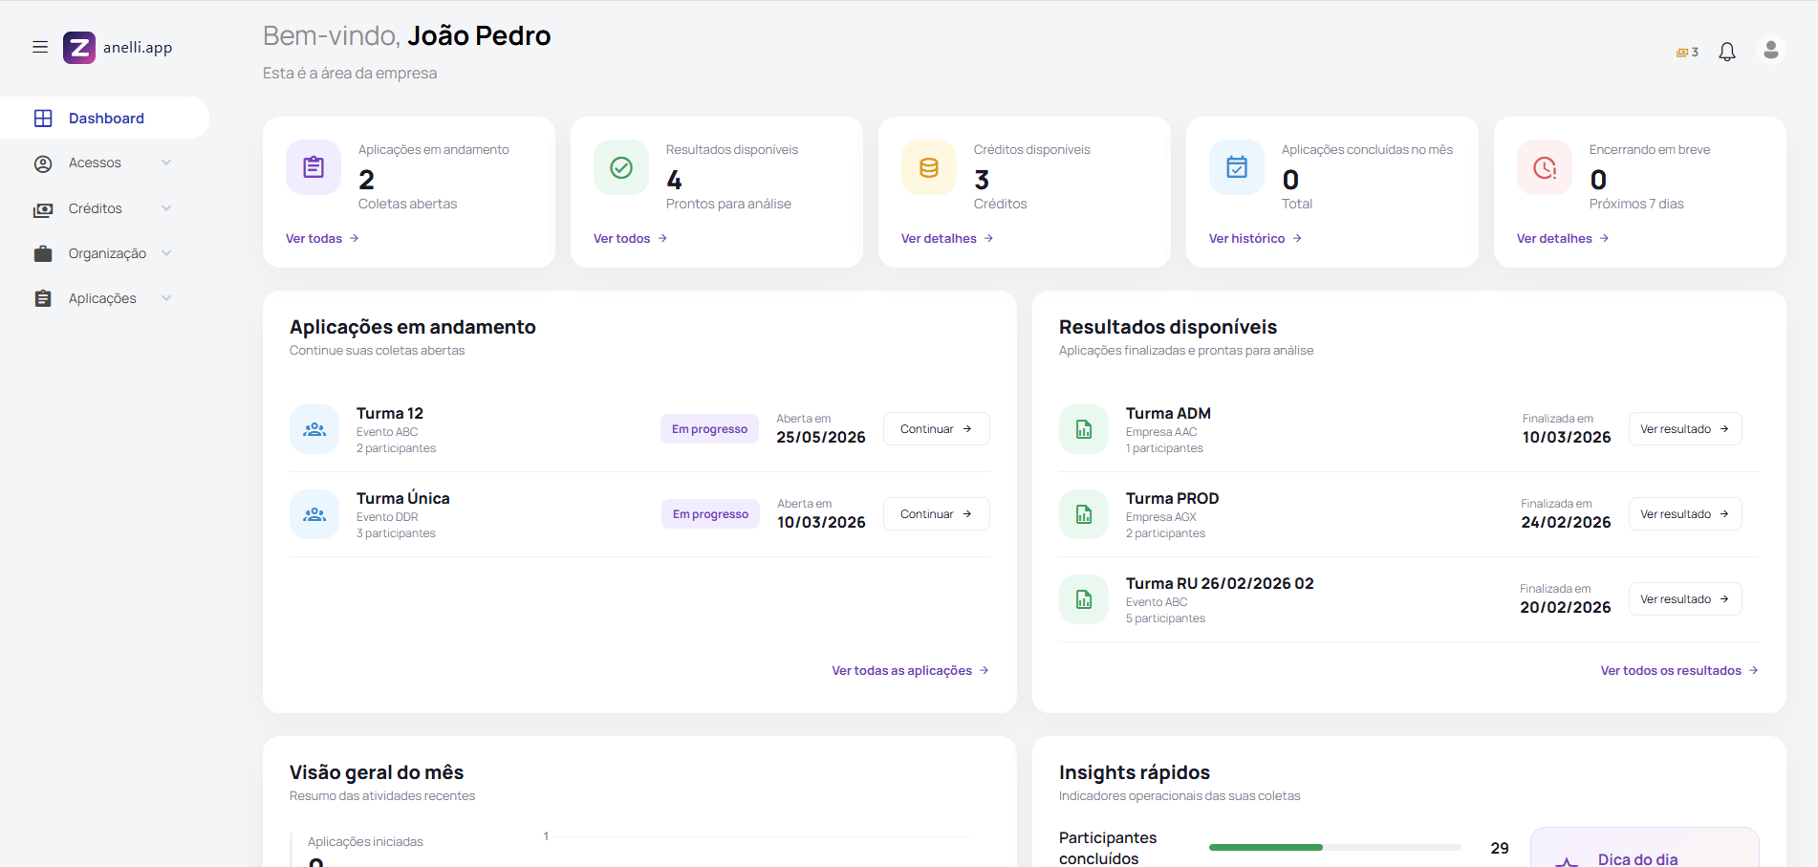This screenshot has width=1818, height=867.
Task: Expand the Organização sidebar chevron
Action: pyautogui.click(x=166, y=253)
